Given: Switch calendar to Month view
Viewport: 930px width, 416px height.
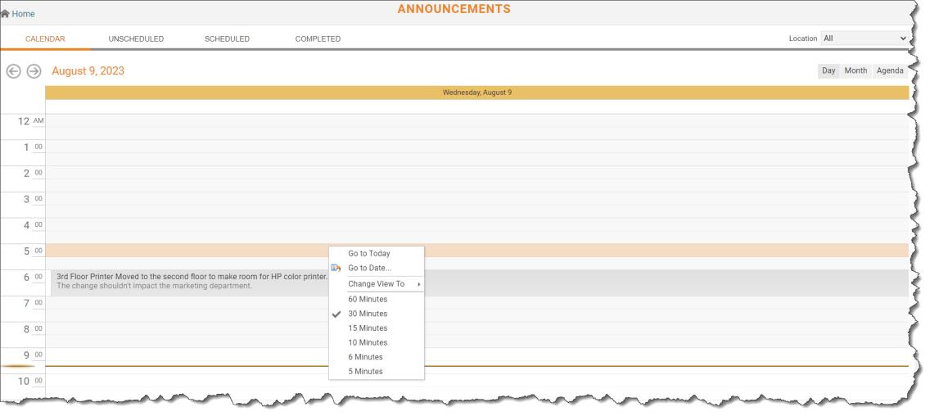Looking at the screenshot, I should tap(856, 71).
